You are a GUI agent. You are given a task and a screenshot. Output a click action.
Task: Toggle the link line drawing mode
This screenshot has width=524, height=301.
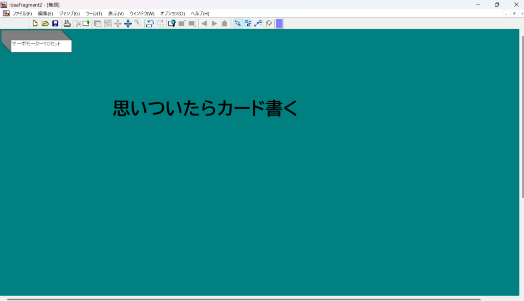258,24
